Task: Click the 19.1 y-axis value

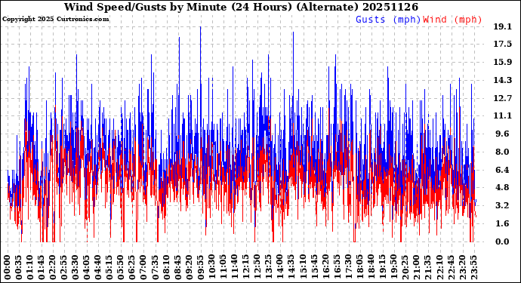Action: coord(503,26)
